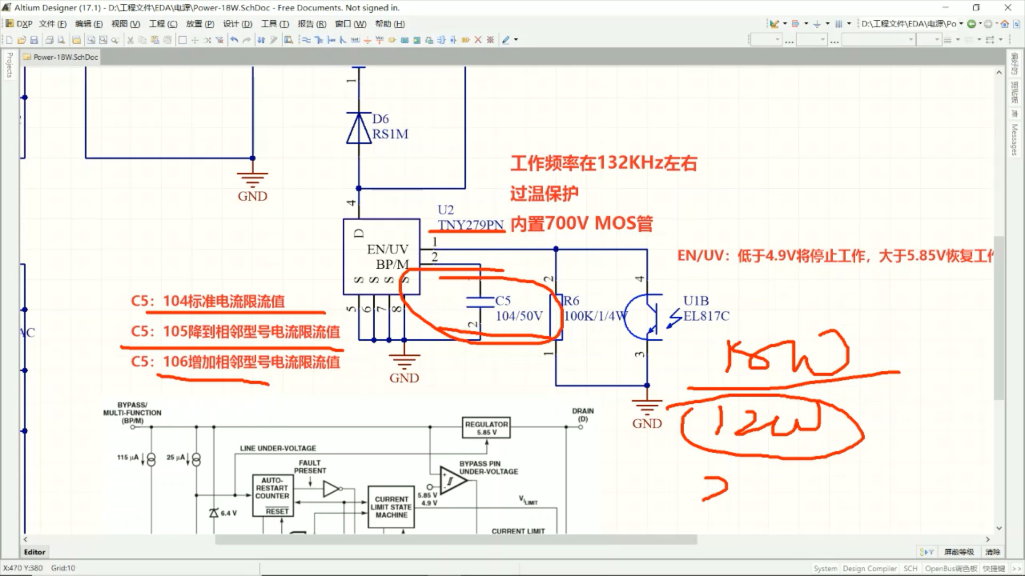
Task: Place a VCC power port
Action: pyautogui.click(x=380, y=40)
